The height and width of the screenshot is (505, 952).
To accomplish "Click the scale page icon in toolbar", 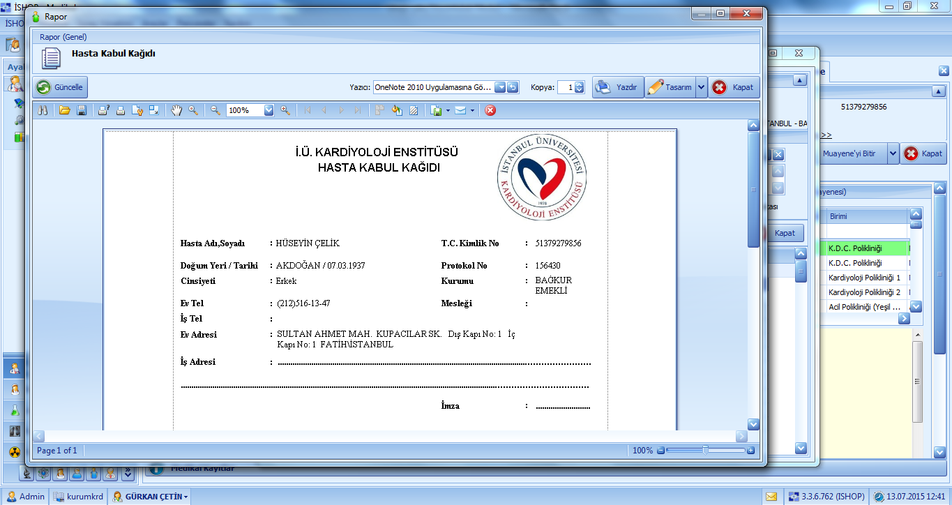I will 154,110.
